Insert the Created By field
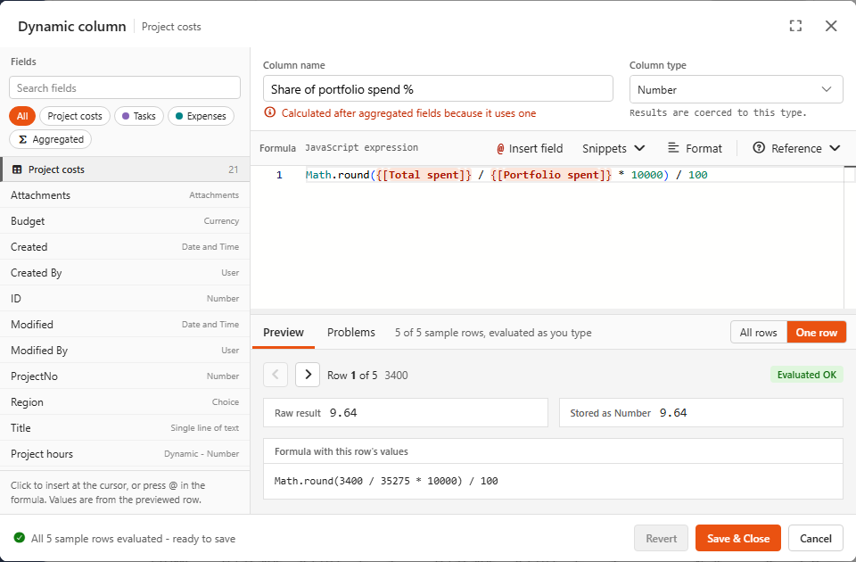The width and height of the screenshot is (856, 562). 125,273
